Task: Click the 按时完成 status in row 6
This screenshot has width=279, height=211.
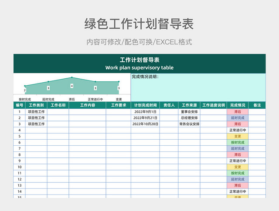Action: click(x=238, y=142)
